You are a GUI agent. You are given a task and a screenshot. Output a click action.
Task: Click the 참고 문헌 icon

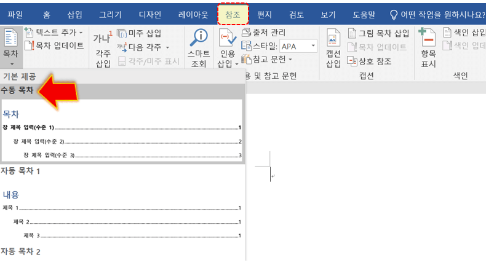click(x=246, y=59)
